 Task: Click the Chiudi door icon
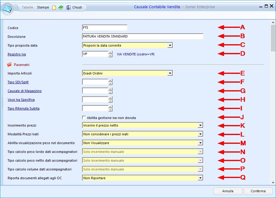pyautogui.click(x=69, y=8)
